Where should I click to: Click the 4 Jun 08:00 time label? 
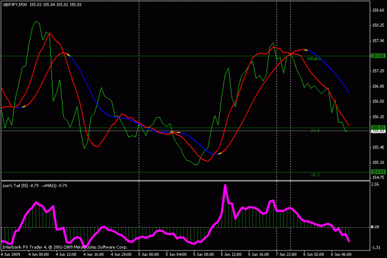(38, 254)
